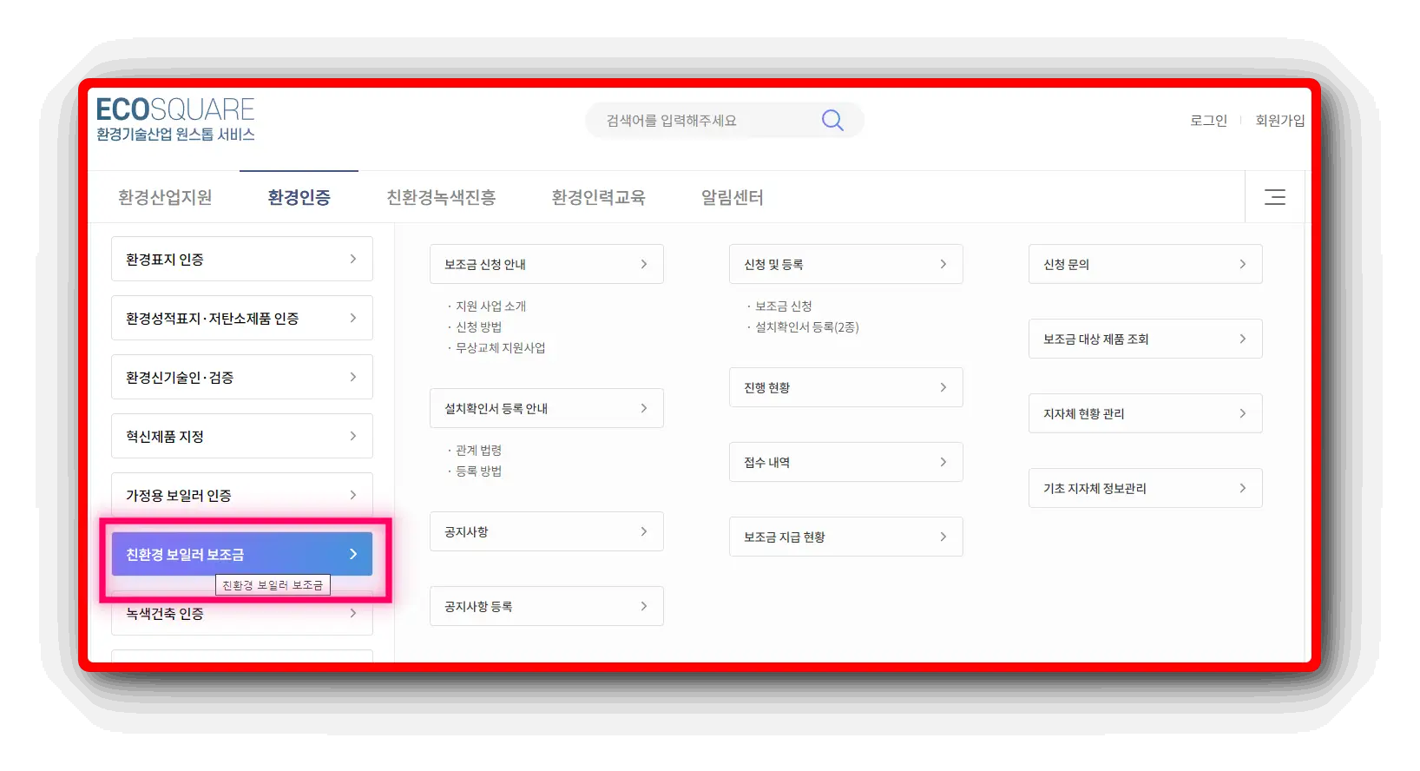Image resolution: width=1420 pixels, height=771 pixels.
Task: Click the 지원 사업 소개 sub-link
Action: pyautogui.click(x=490, y=306)
